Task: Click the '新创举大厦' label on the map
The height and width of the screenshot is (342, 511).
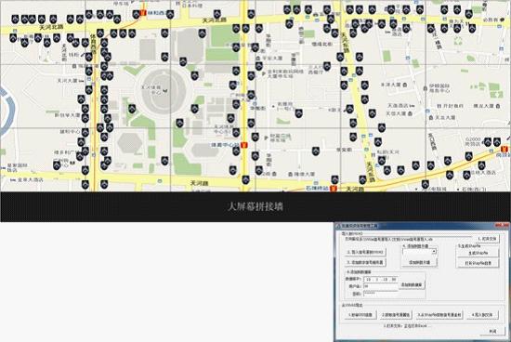Action: pos(67,114)
